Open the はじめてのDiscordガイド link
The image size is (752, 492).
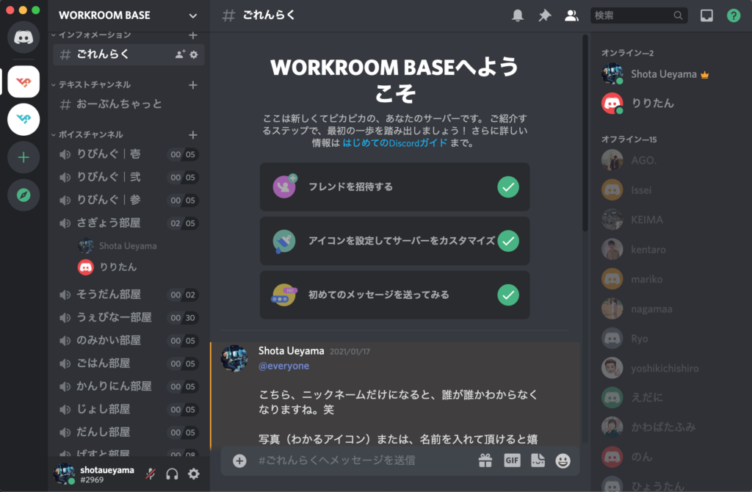[x=394, y=143]
